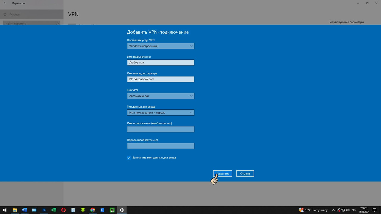The width and height of the screenshot is (381, 214).
Task: Open File Explorer from the taskbar
Action: pyautogui.click(x=15, y=210)
